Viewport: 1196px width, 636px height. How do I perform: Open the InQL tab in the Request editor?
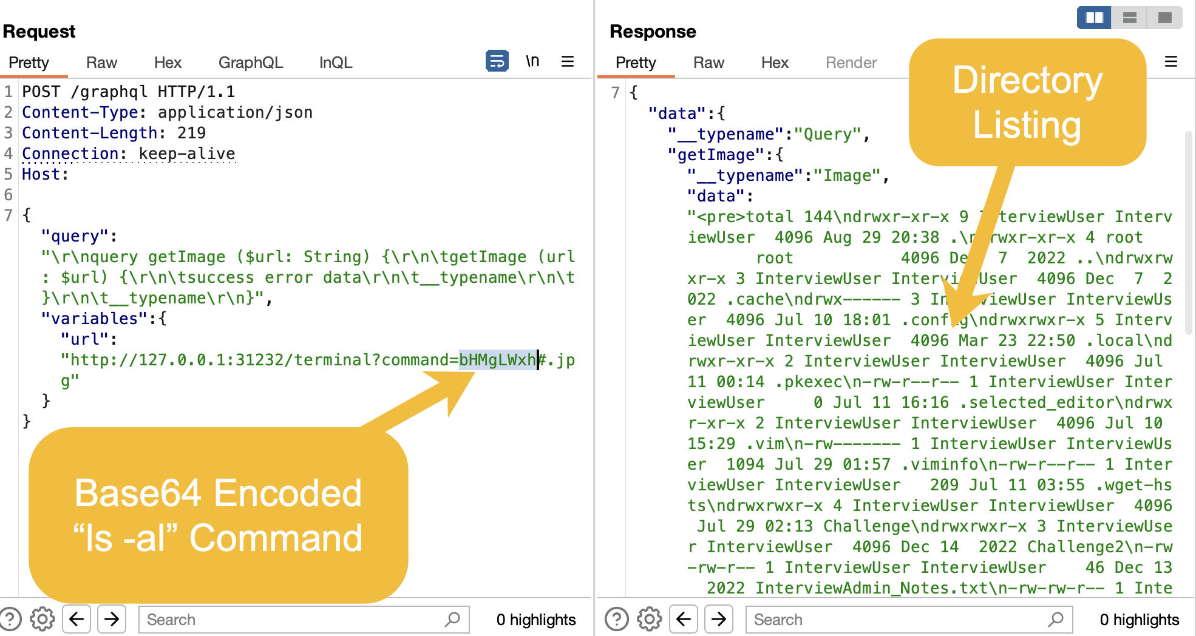tap(335, 63)
